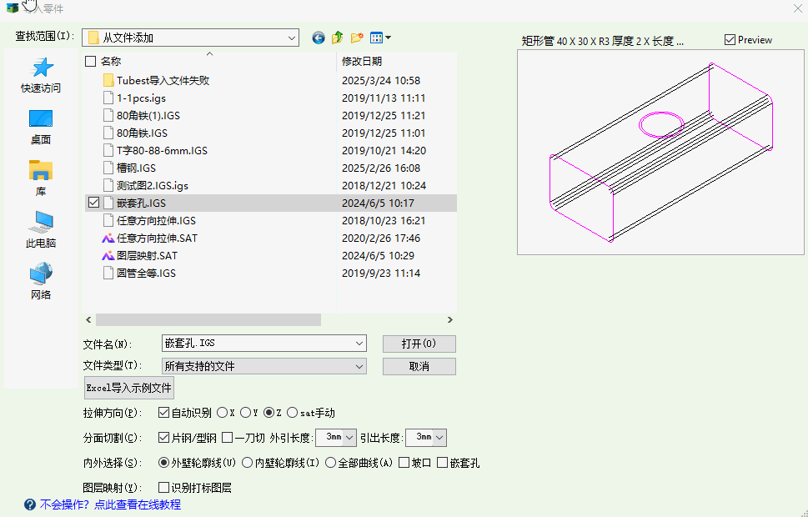Select 桌面 in the sidebar
The width and height of the screenshot is (808, 517).
(x=41, y=127)
